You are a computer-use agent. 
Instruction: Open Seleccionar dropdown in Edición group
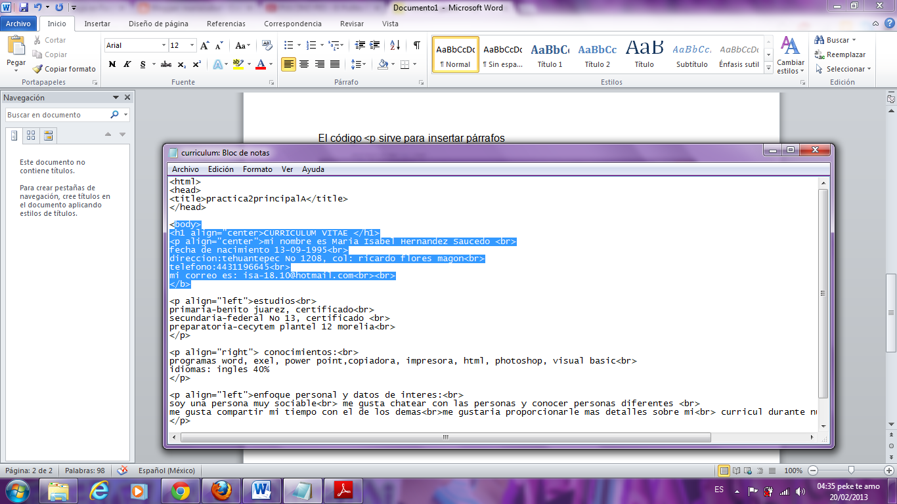(x=842, y=69)
